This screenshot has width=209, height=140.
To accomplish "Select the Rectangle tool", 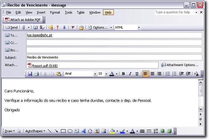I will point(63,131).
